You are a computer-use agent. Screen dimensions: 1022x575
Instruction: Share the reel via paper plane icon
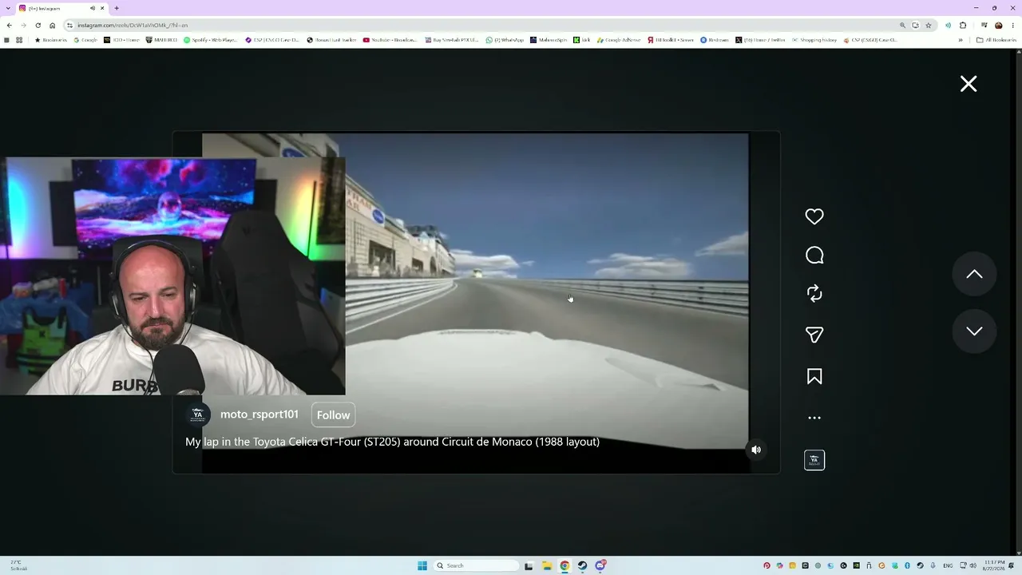click(814, 335)
